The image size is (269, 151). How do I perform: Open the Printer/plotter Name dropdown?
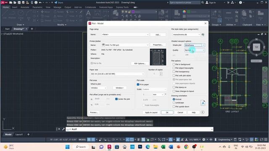pyautogui.click(x=125, y=45)
